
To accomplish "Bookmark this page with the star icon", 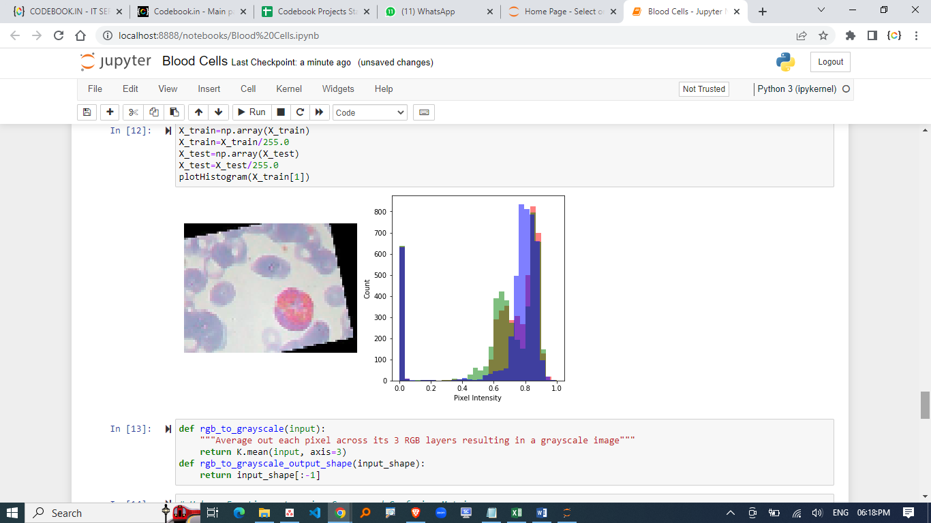I will click(x=823, y=35).
